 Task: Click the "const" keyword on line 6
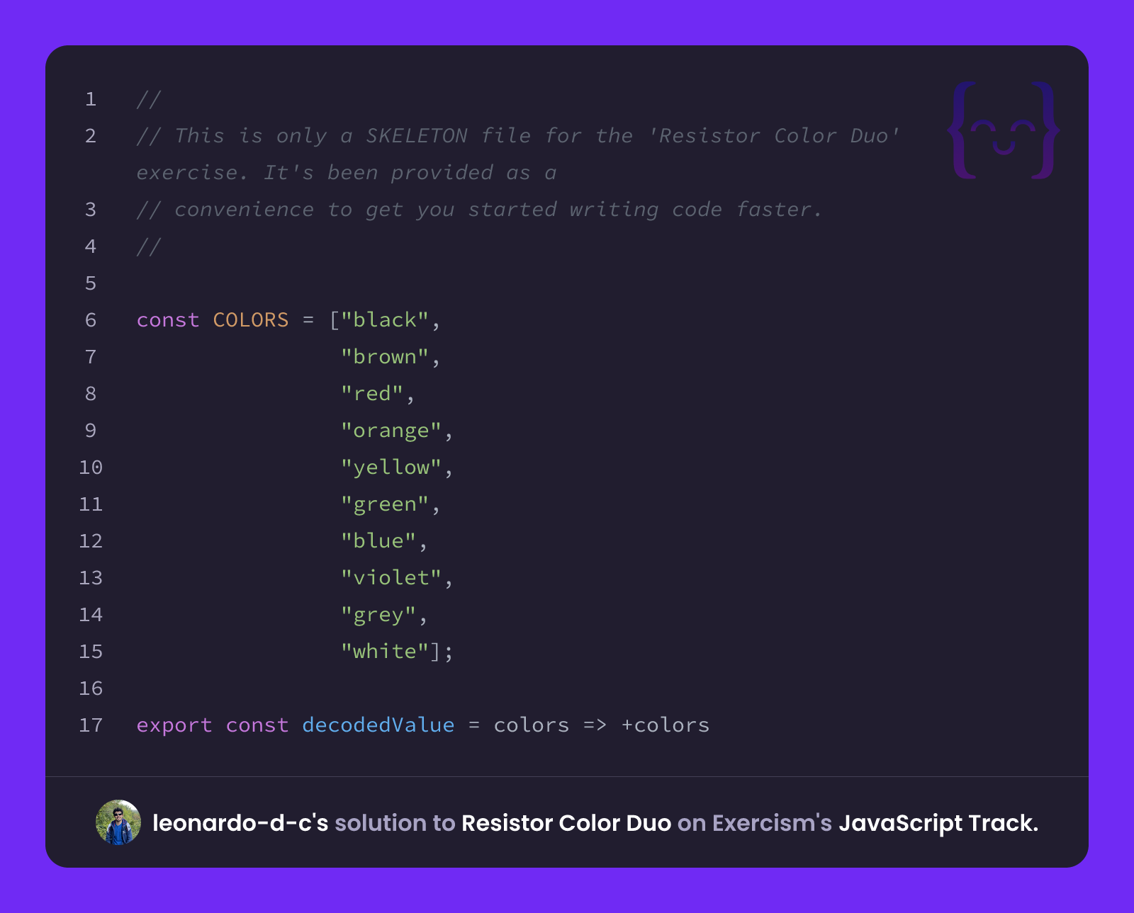point(168,320)
